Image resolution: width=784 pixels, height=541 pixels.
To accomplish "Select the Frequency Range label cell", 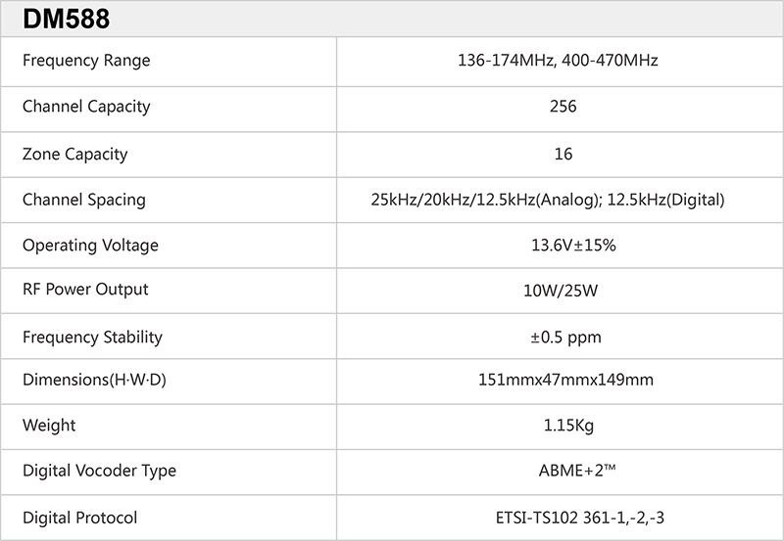I will click(x=86, y=61).
